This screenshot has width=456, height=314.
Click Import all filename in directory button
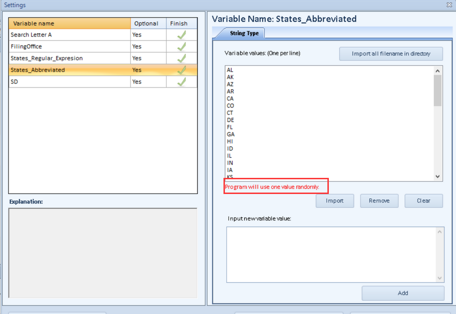tap(391, 54)
